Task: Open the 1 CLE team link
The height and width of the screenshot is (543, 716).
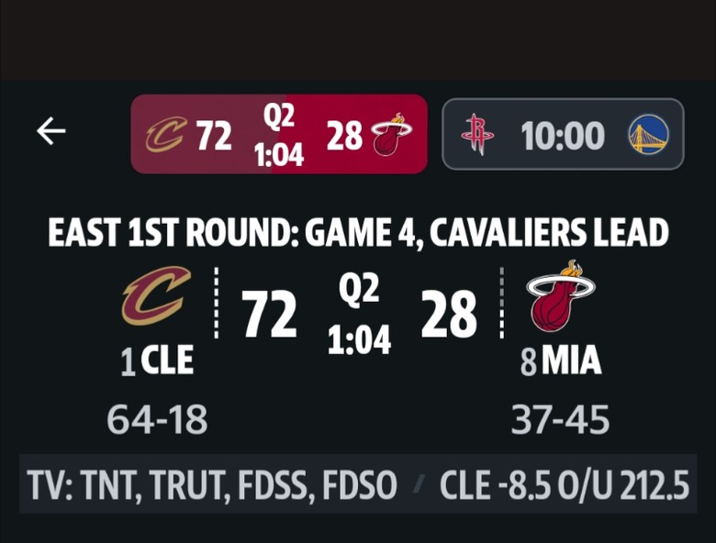Action: pos(157,360)
